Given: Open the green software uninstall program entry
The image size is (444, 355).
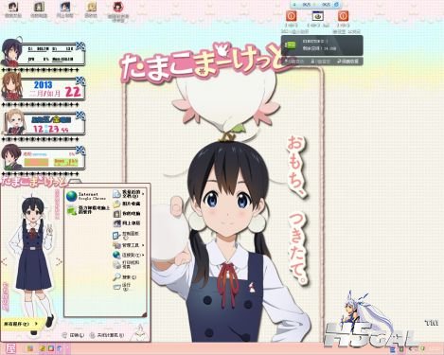Looking at the screenshot, I should click(x=88, y=210).
